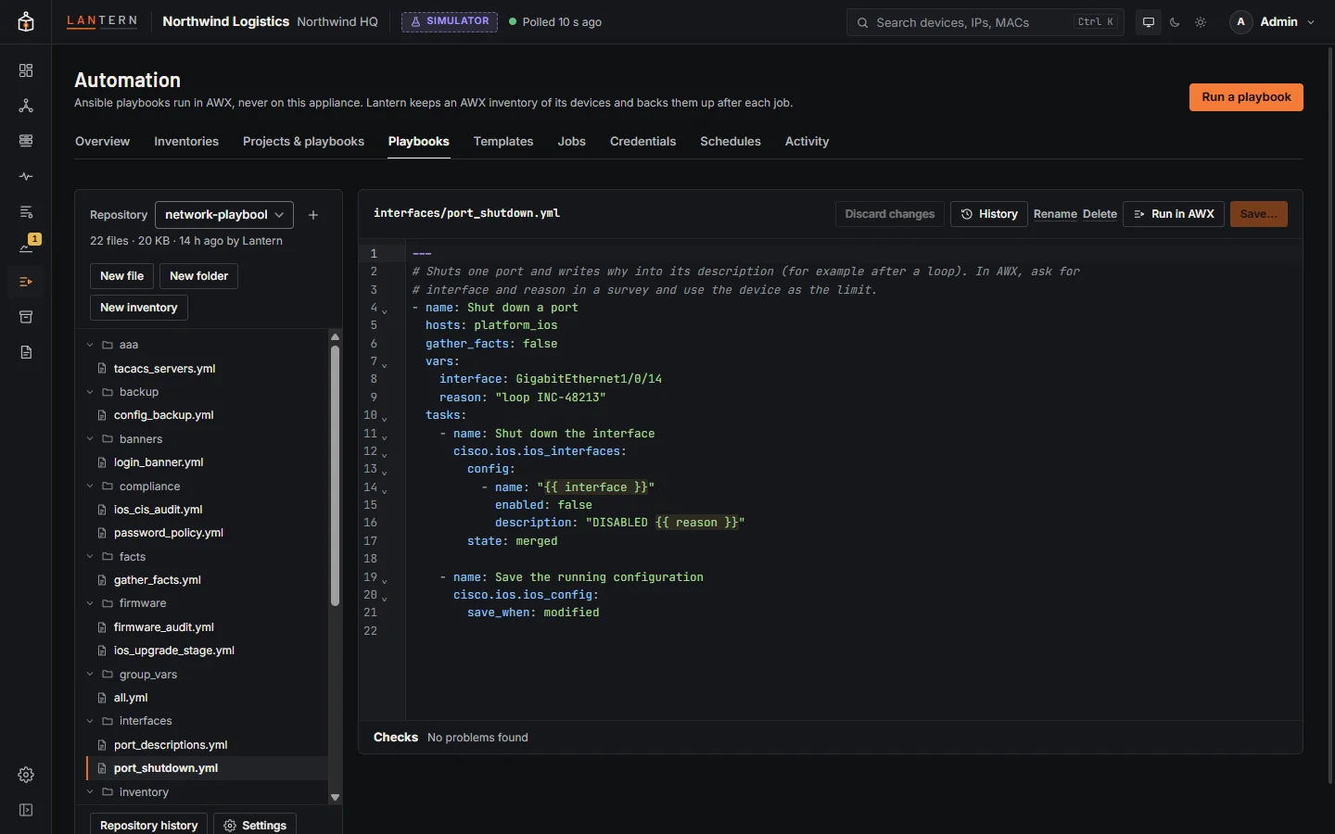The image size is (1335, 834).
Task: Open file History
Action: [x=989, y=214]
